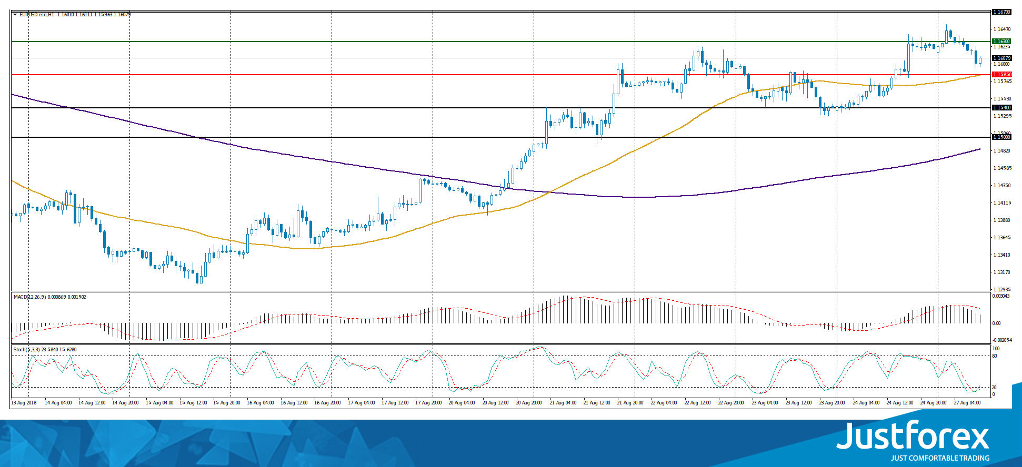Click the 16 Aug 04:00 time label
Viewport: 1022px width, 467px height.
[x=260, y=403]
